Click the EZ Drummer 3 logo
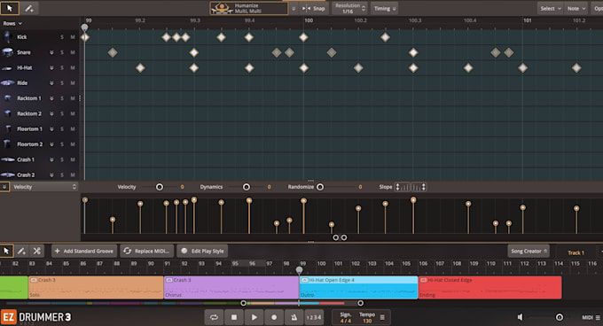Viewport: 603px width, 326px height. (x=36, y=317)
